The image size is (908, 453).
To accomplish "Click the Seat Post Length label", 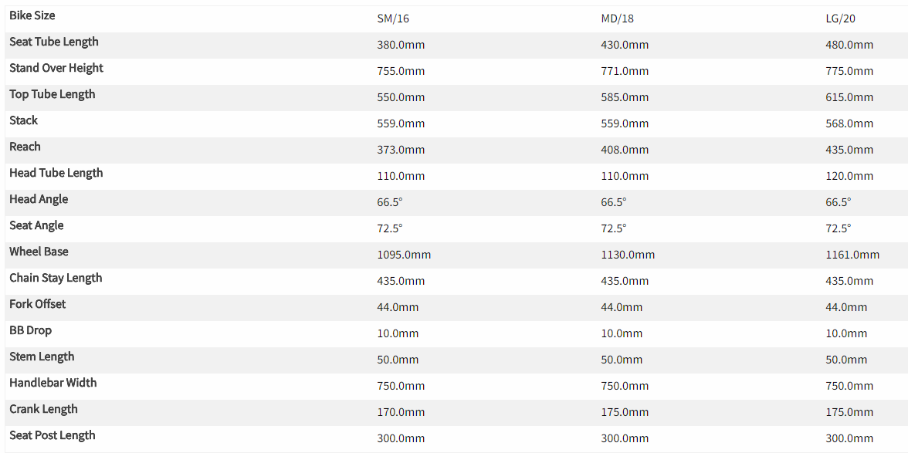I will [x=53, y=435].
